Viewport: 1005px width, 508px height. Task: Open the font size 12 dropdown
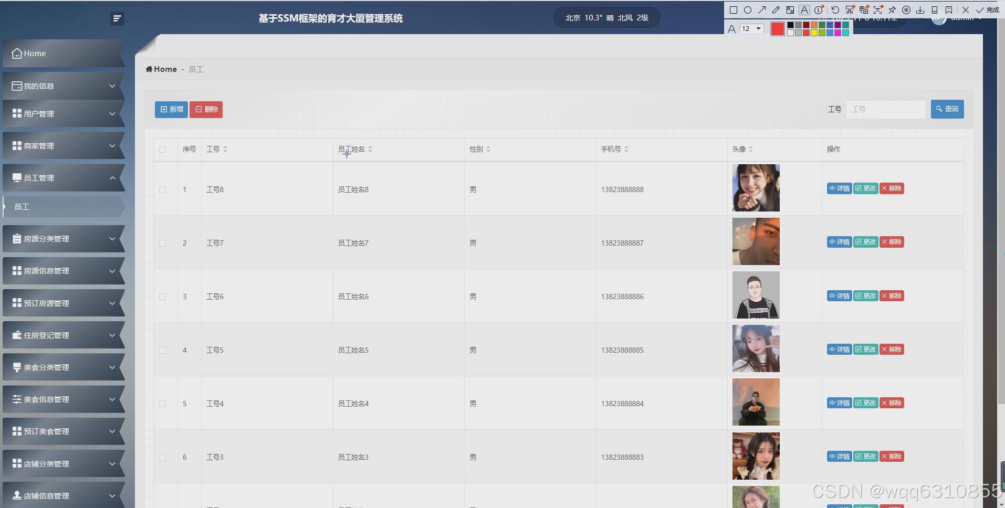[752, 28]
